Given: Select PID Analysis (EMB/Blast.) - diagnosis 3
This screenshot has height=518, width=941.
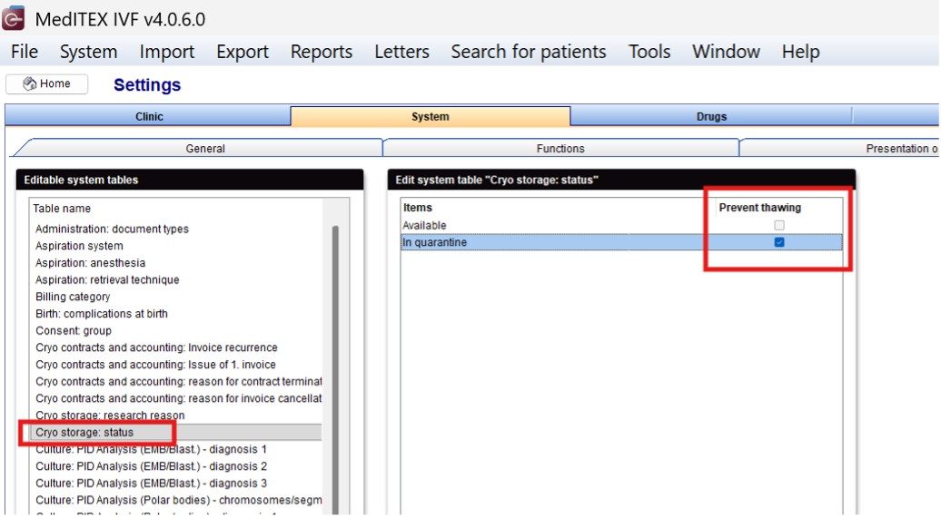Looking at the screenshot, I should click(151, 483).
